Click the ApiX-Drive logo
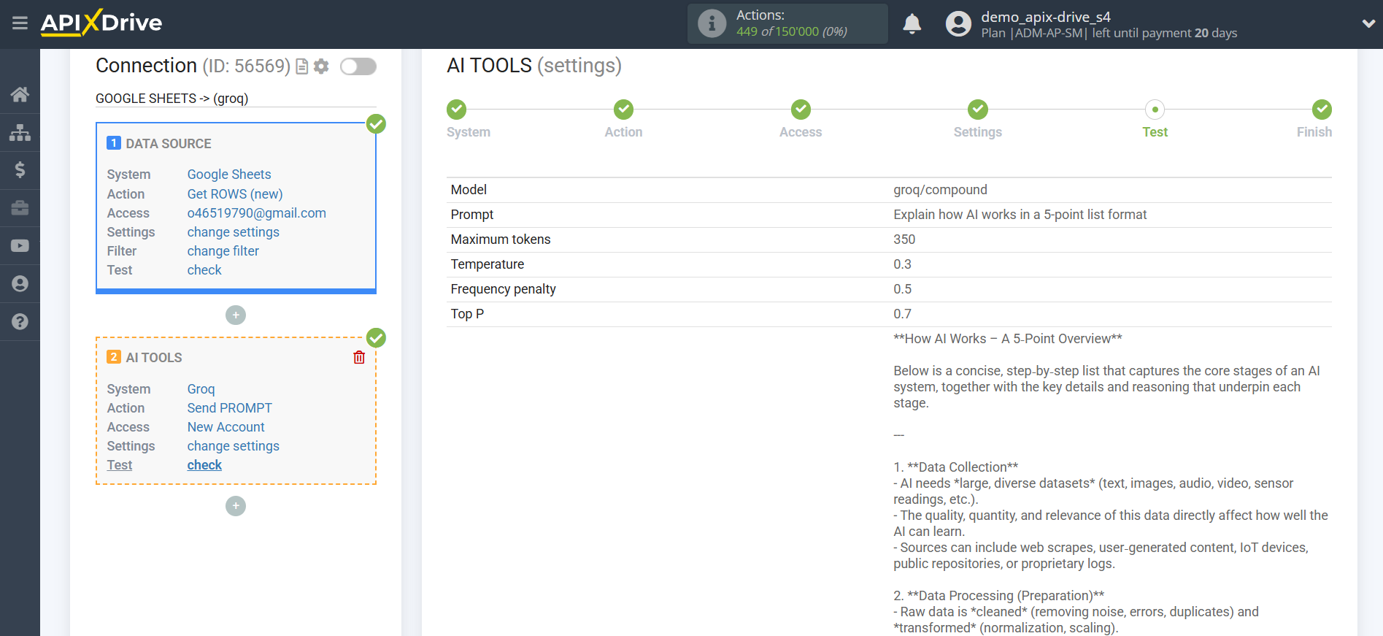 point(101,23)
